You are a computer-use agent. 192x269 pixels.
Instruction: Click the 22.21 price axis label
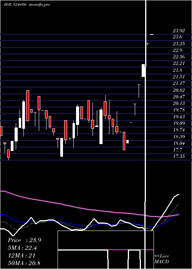pyautogui.click(x=179, y=63)
